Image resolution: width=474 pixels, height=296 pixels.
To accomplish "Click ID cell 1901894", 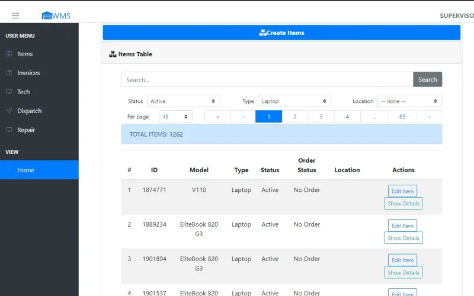I will tap(154, 259).
